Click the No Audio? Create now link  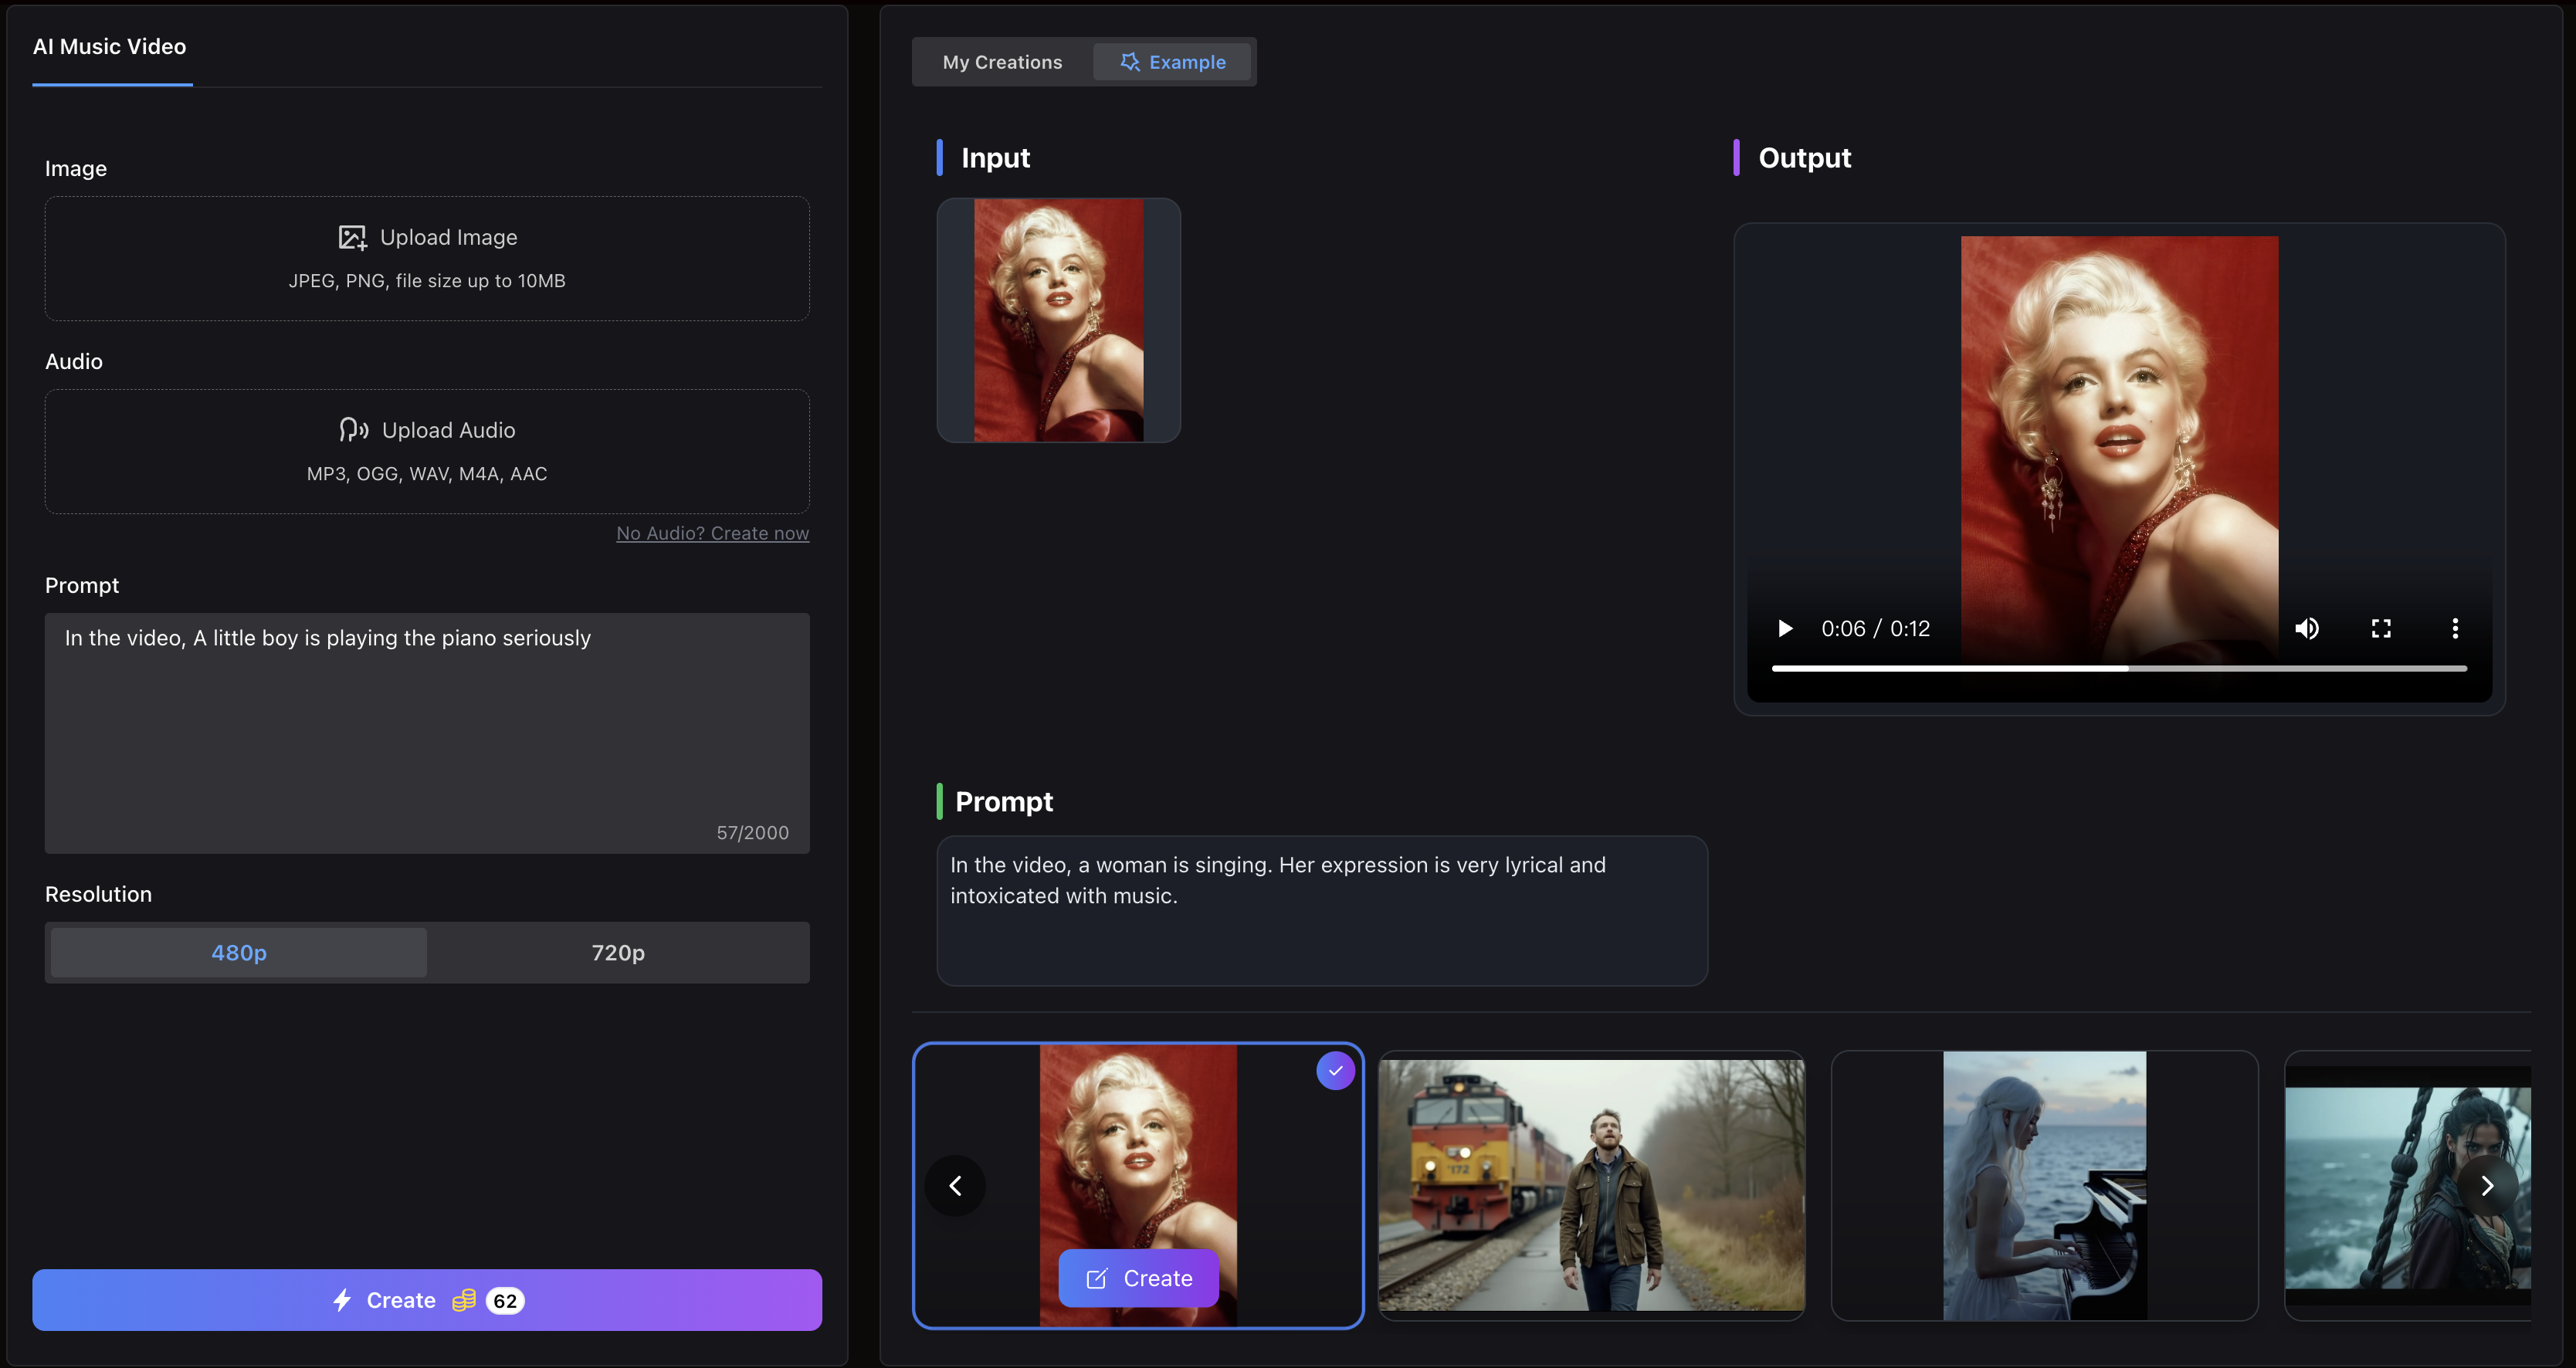[712, 533]
